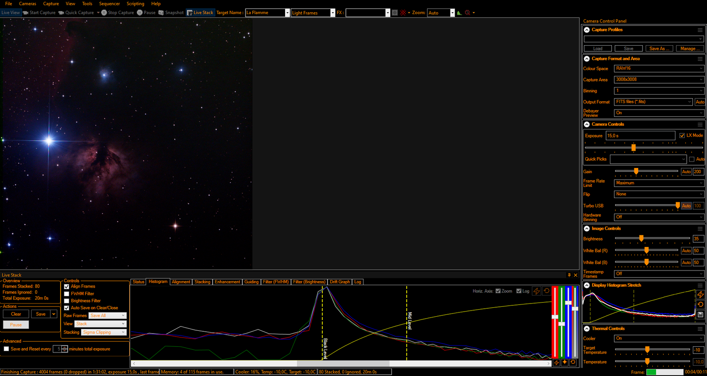Uncheck the Log horizontal axis checkbox
This screenshot has height=376, width=707.
point(519,291)
